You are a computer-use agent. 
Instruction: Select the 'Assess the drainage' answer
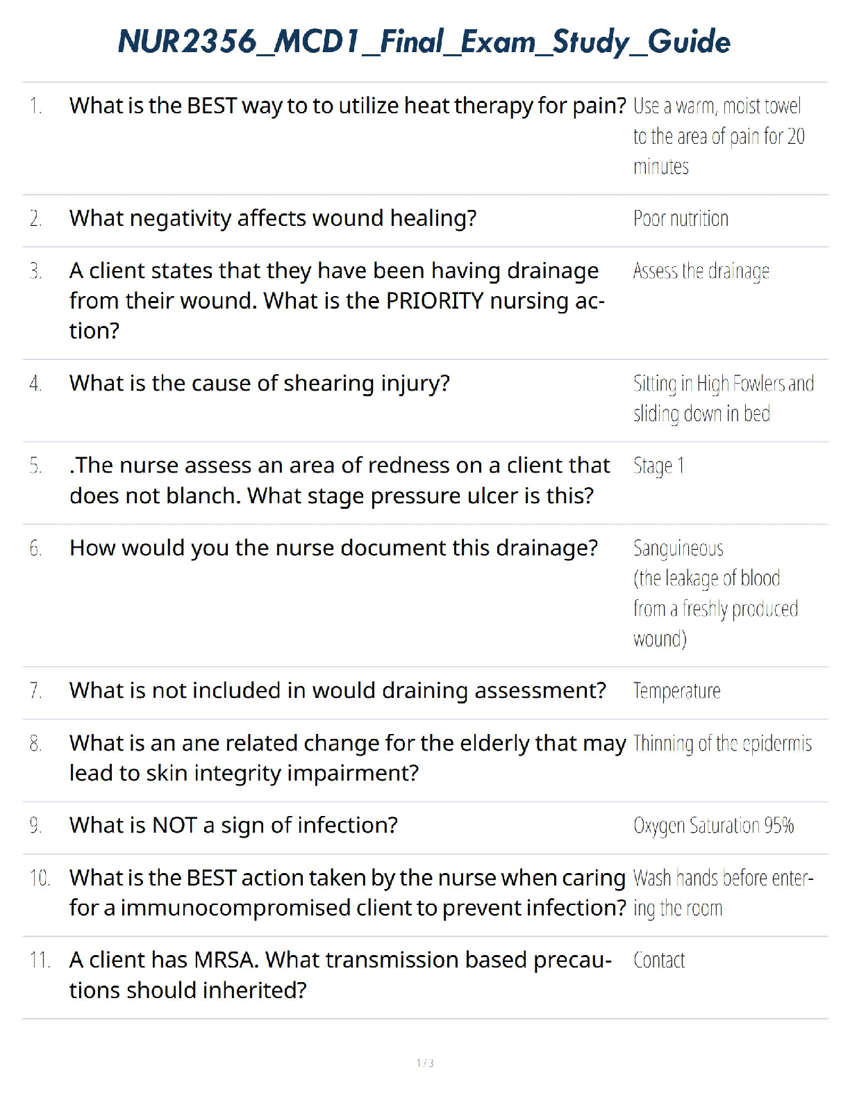[x=701, y=271]
